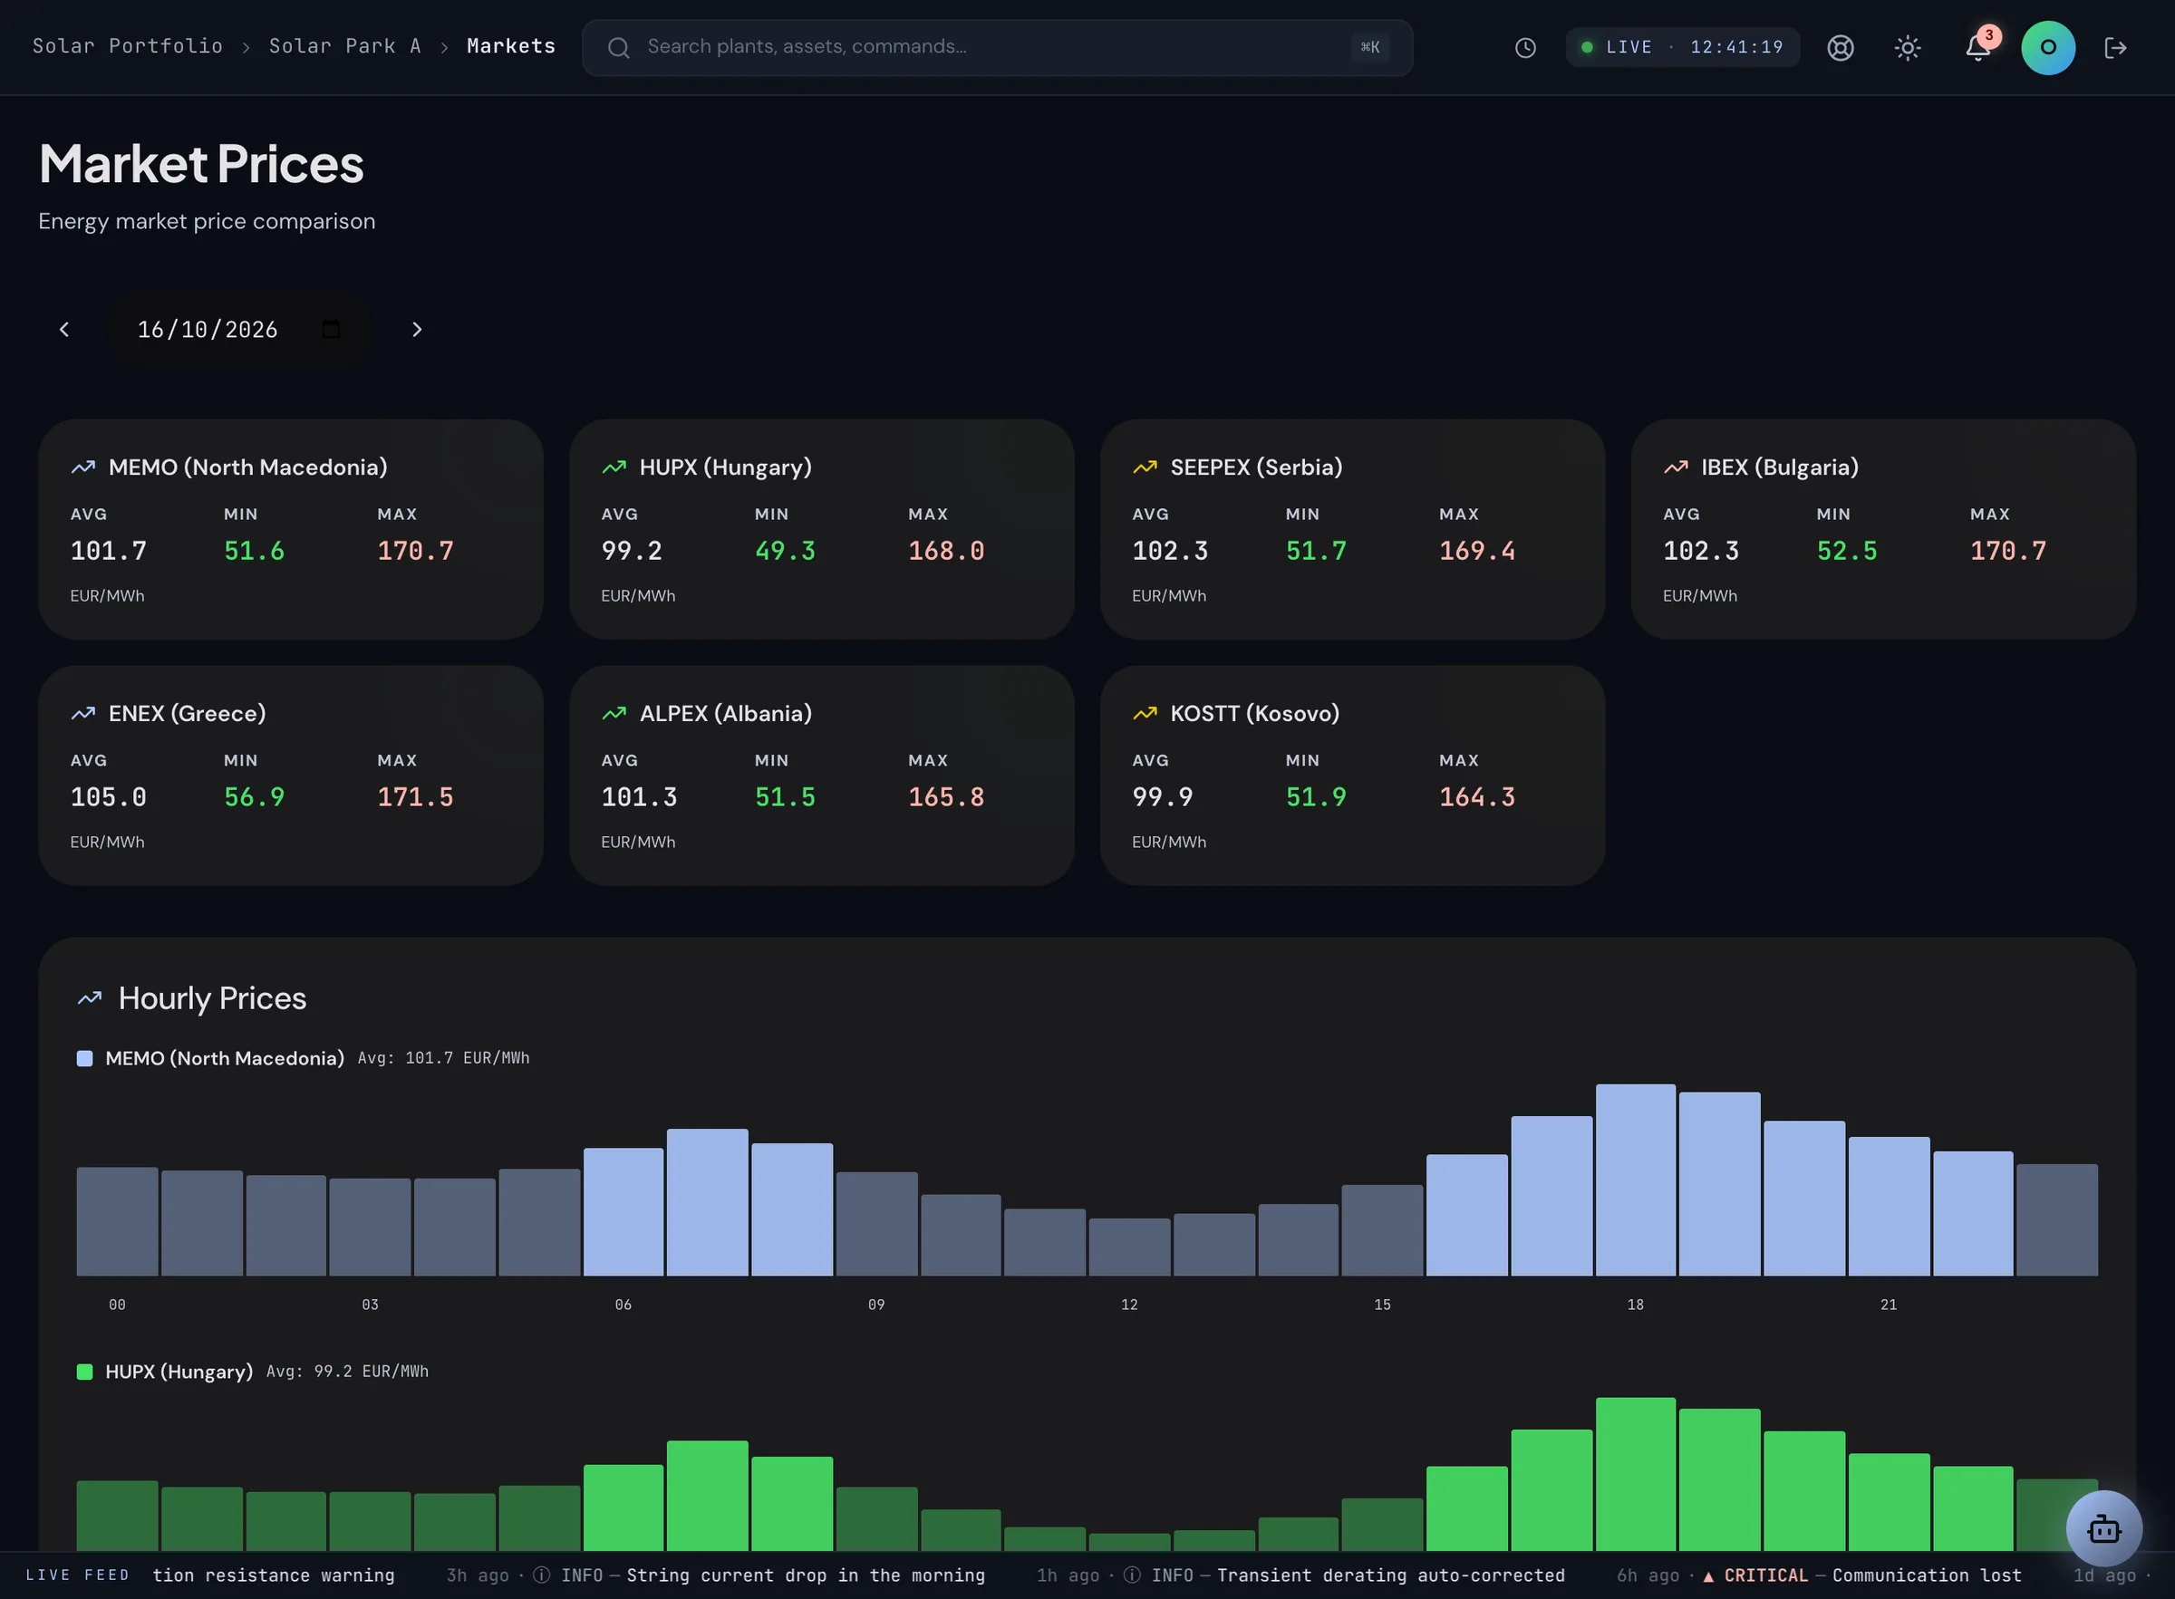Screen dimensions: 2175x1599
Task: Open the history clock icon
Action: (x=1524, y=47)
